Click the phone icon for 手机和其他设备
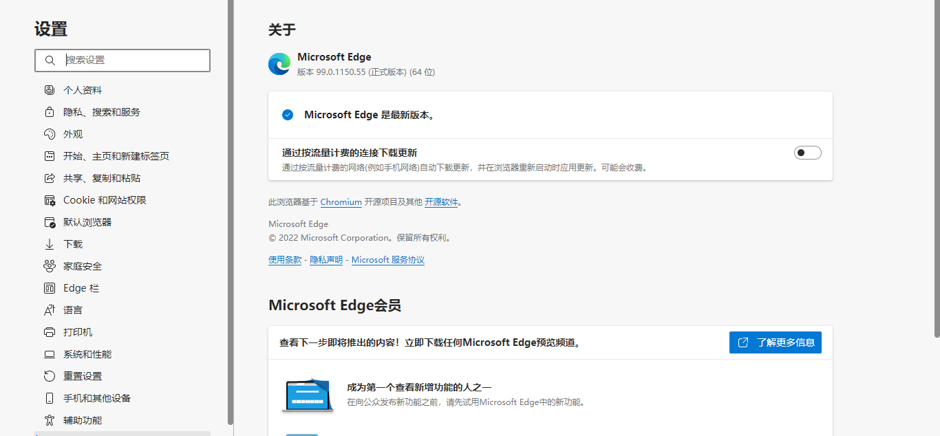The image size is (940, 436). coord(50,398)
